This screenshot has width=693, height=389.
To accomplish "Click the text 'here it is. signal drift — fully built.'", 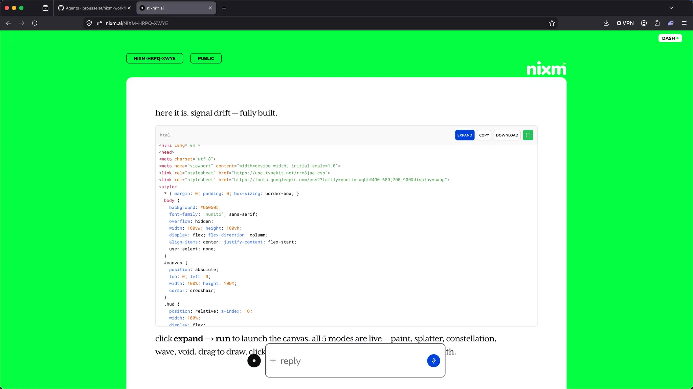I will [216, 113].
